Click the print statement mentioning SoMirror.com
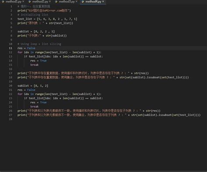Image resolution: width=207 pixels, height=172 pixels. point(44,10)
